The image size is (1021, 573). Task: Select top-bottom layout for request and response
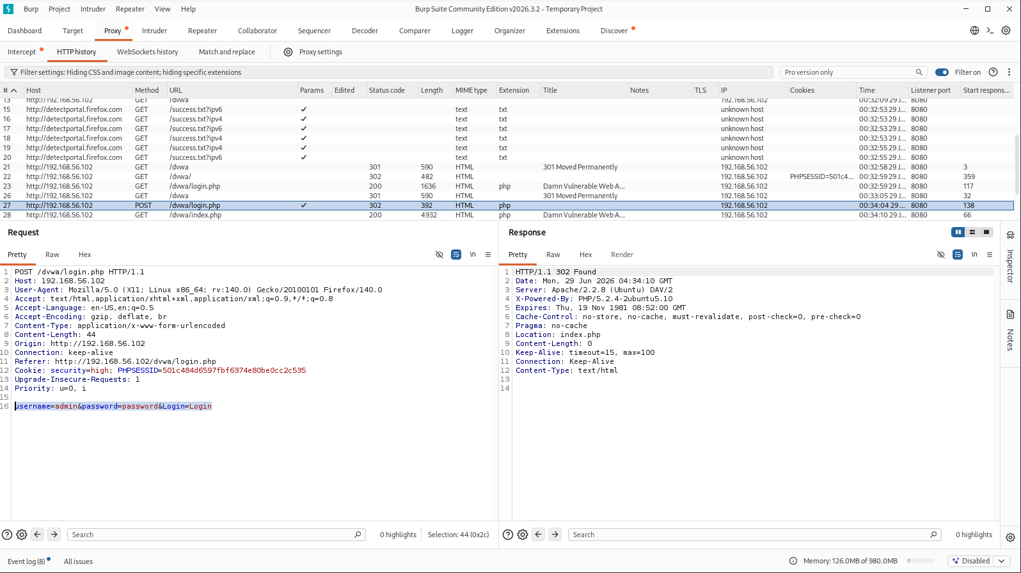coord(972,232)
